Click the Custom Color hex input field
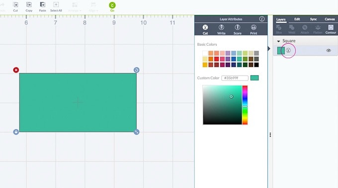338x188 pixels. click(235, 78)
